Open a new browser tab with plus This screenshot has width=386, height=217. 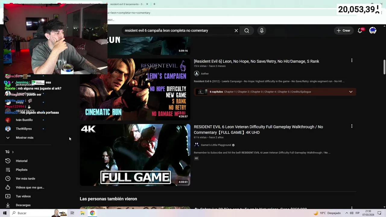coord(154,4)
